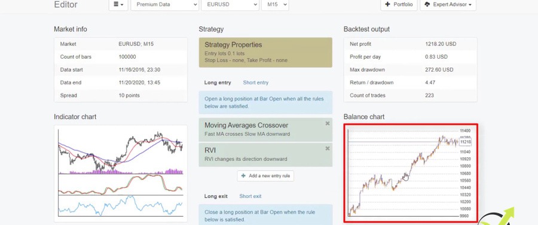Click the plus icon on Portfolio button
This screenshot has height=225, width=538.
click(388, 4)
